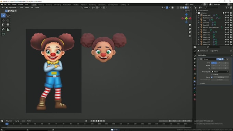Screen dimensions: 233x131
Task: Open the viewport Select menu
Action: point(27,8)
